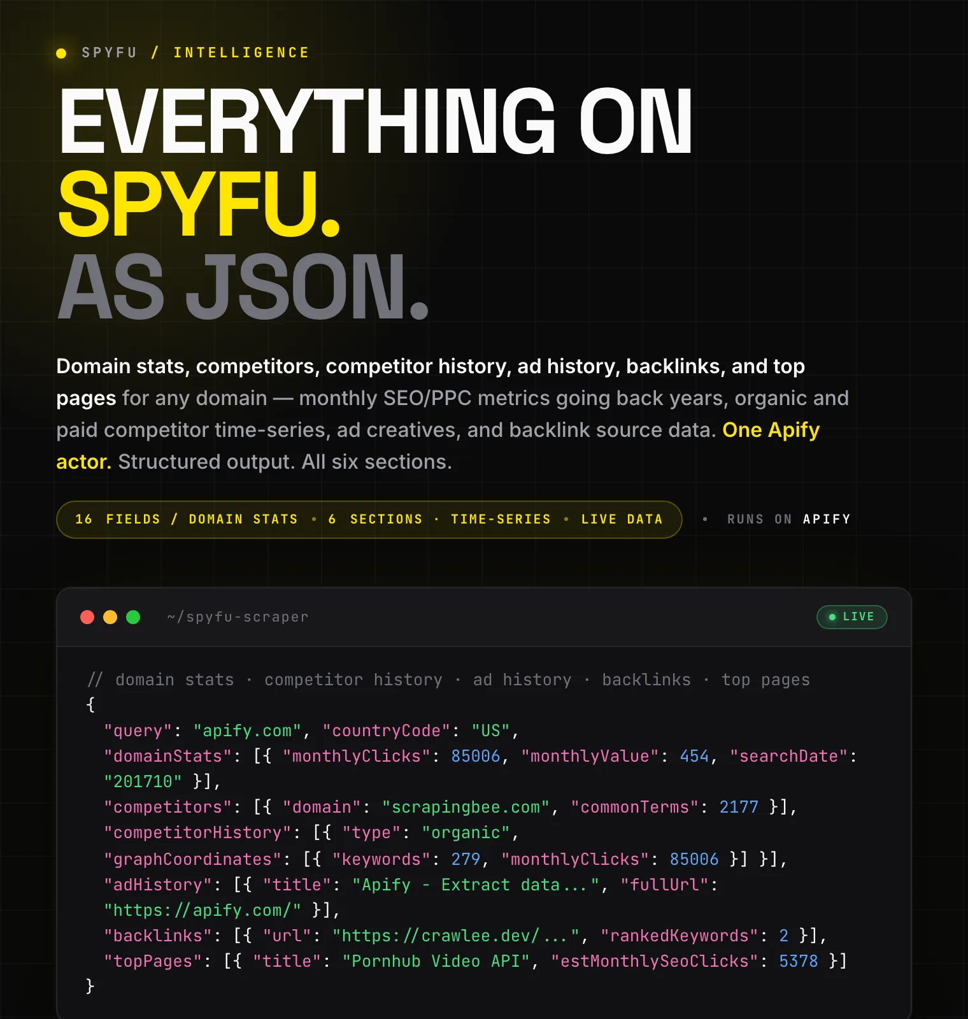
Task: Click the "estMonthlySeoClicks" key
Action: tap(655, 961)
